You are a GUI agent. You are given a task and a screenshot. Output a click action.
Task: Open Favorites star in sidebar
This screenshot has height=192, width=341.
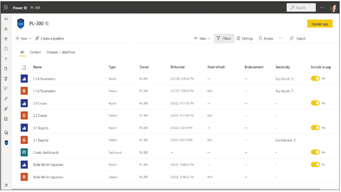pos(6,38)
